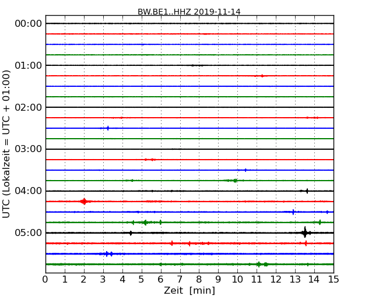
Task: Click the x-axis label Zeit [min]
Action: coord(189,290)
